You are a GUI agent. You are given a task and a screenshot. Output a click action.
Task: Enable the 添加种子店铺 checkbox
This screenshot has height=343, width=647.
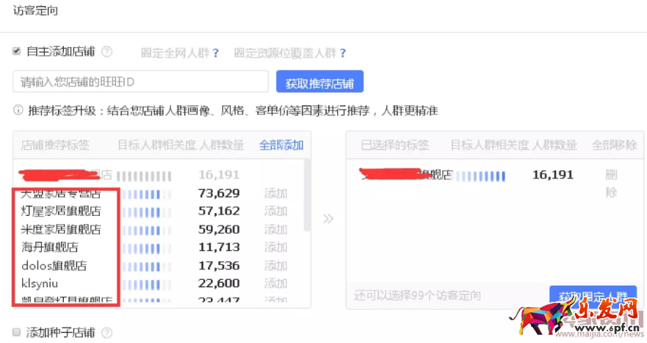(x=17, y=332)
